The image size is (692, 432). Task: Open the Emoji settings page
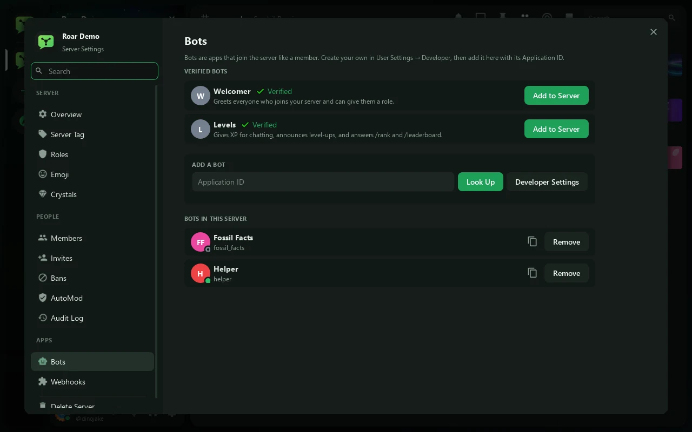pyautogui.click(x=92, y=174)
